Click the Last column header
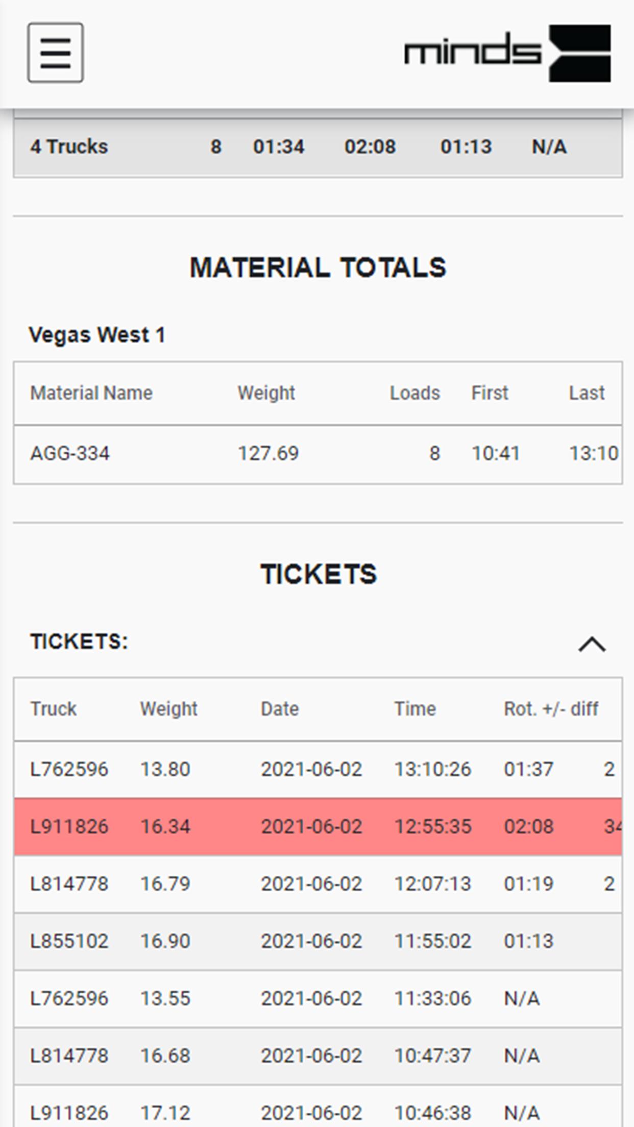Image resolution: width=634 pixels, height=1127 pixels. [587, 393]
